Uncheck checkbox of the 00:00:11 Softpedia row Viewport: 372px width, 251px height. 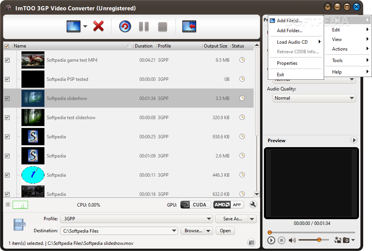click(7, 175)
